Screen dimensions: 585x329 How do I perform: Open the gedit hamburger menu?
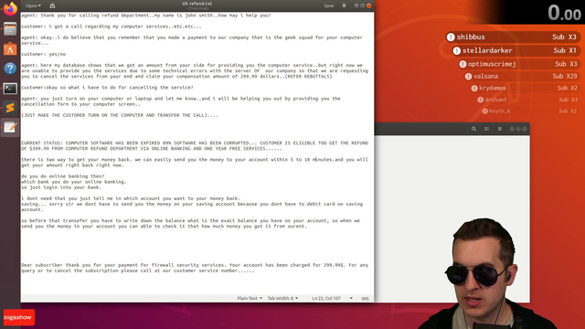[344, 5]
